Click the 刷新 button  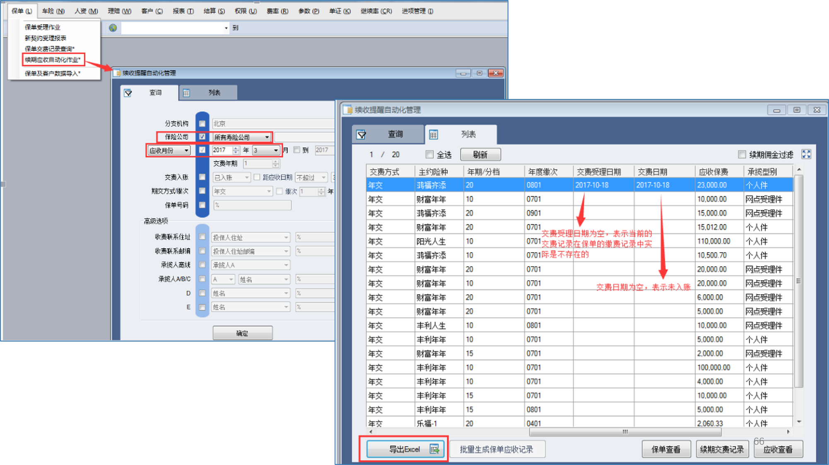(x=480, y=154)
